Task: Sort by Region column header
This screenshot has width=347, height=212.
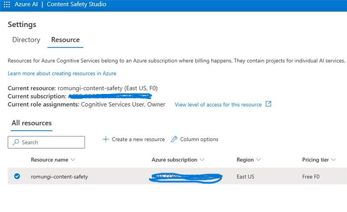Action: [245, 160]
